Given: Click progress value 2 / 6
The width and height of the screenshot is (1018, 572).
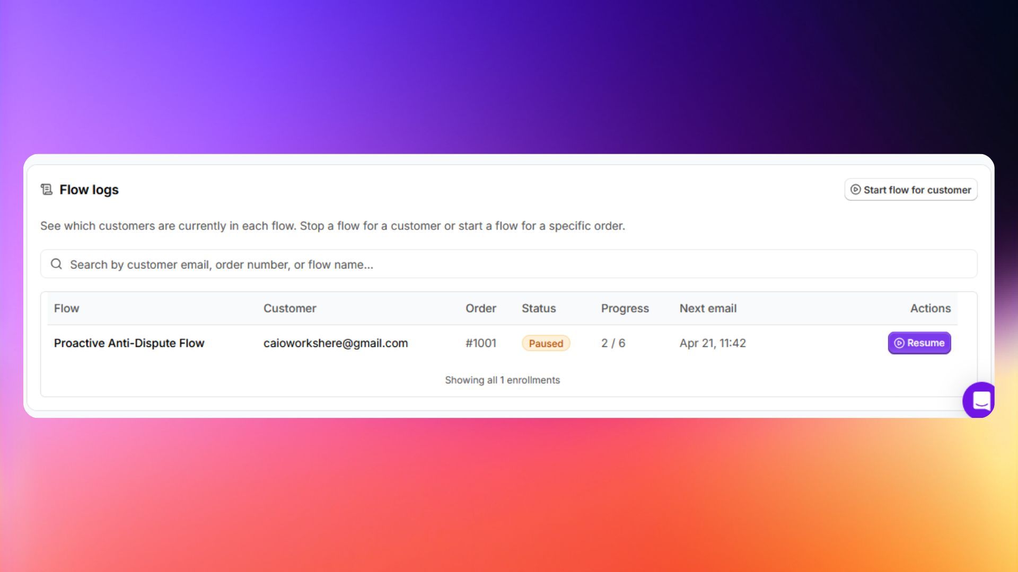Looking at the screenshot, I should [613, 343].
